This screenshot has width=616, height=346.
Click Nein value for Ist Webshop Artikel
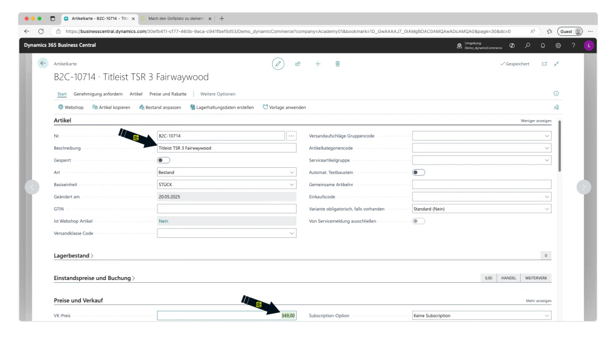point(164,221)
